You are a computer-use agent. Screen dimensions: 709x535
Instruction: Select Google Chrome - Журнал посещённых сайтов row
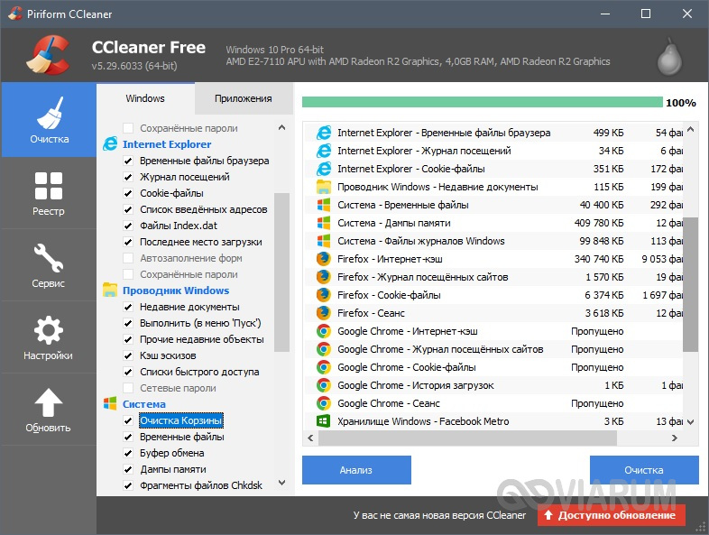[x=493, y=349]
